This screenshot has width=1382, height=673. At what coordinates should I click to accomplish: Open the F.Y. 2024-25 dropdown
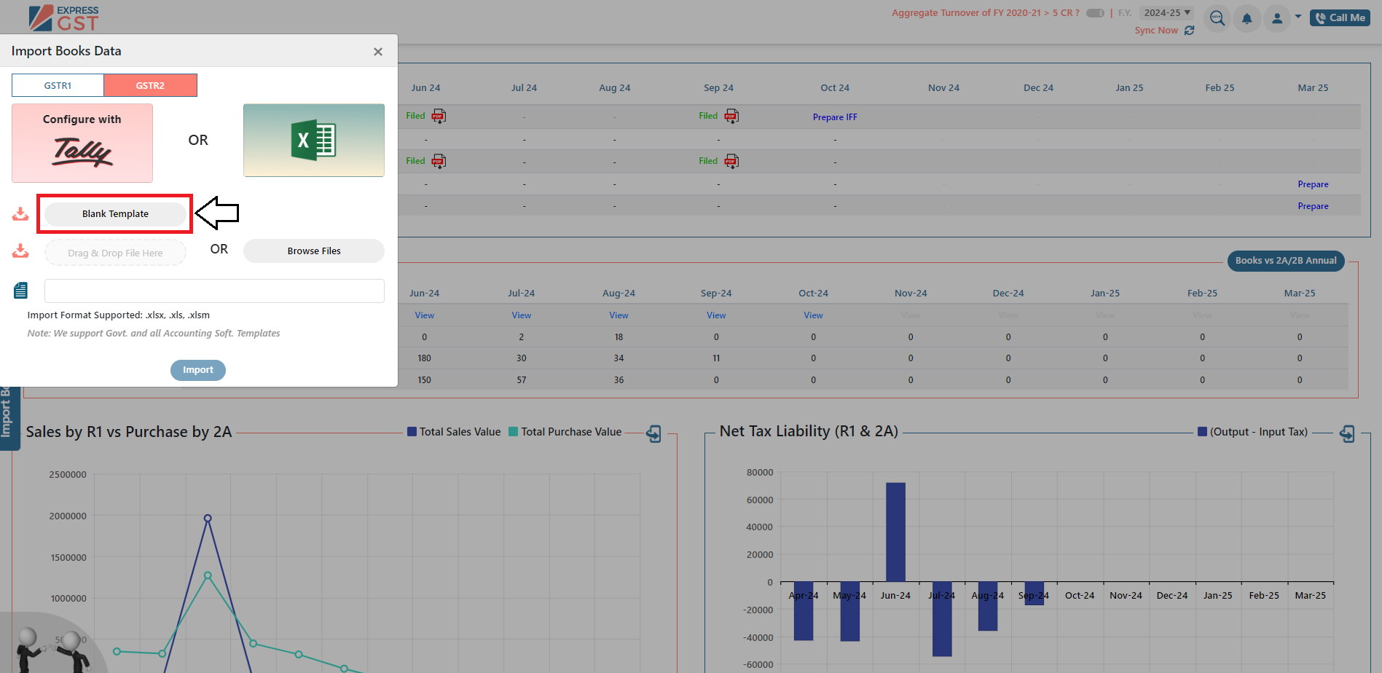1167,13
